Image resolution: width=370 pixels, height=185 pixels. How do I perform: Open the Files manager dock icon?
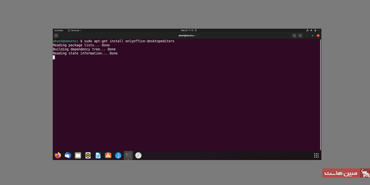(78, 155)
